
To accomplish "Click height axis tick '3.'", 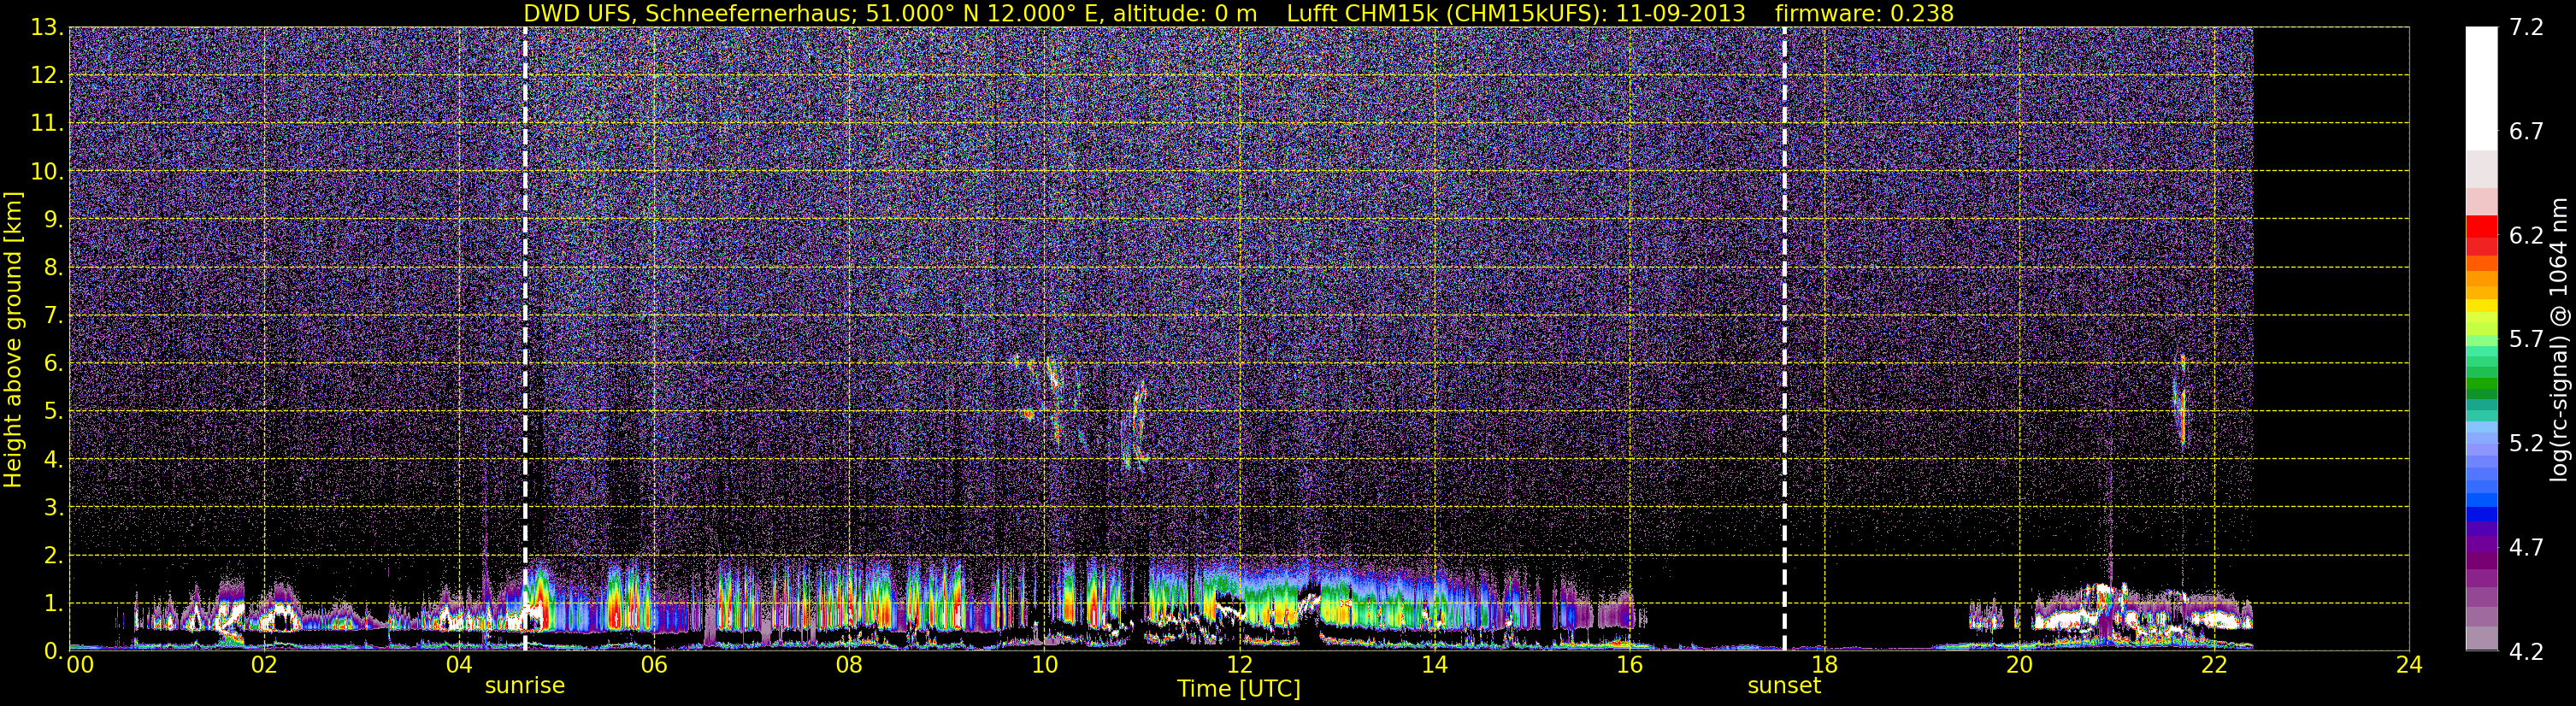I will [53, 507].
